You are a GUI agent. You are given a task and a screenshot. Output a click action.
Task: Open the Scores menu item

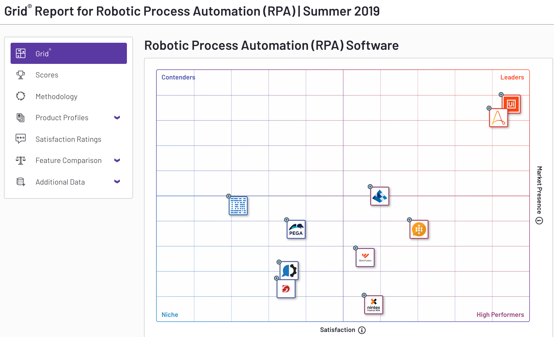(47, 75)
